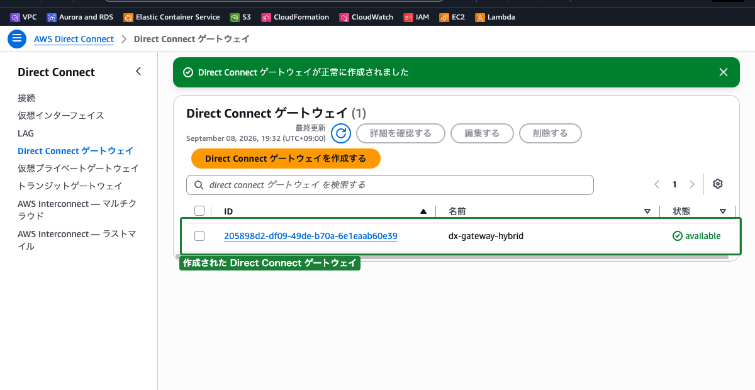Image resolution: width=755 pixels, height=390 pixels.
Task: Dismiss the green success notification
Action: pyautogui.click(x=724, y=72)
